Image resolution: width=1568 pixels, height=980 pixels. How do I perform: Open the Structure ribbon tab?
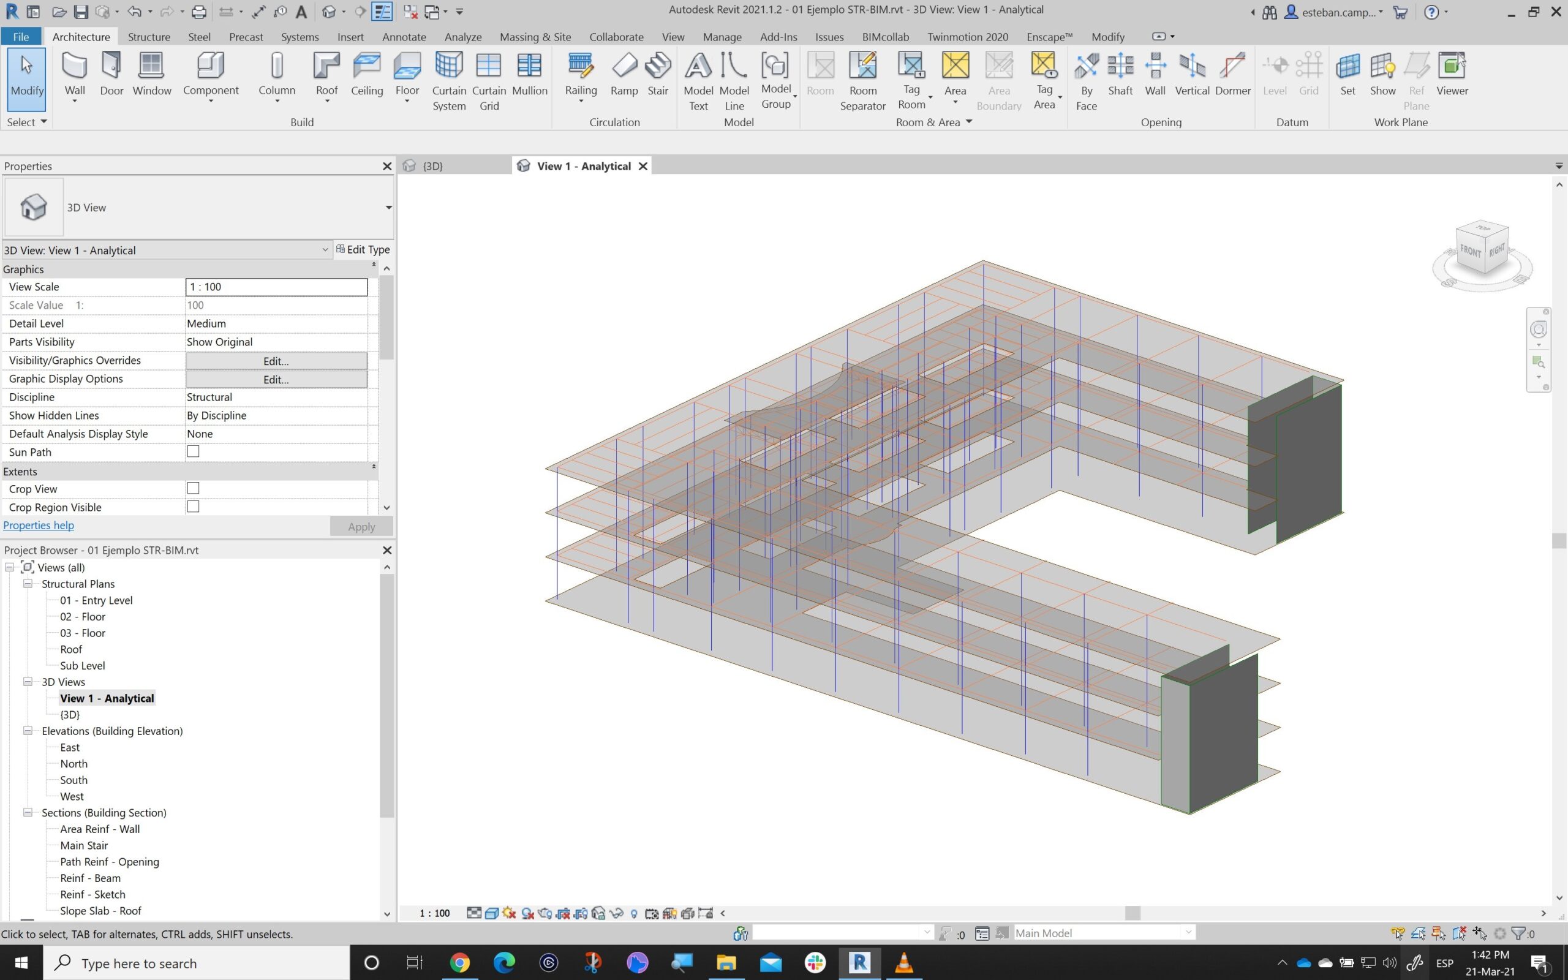(x=148, y=37)
